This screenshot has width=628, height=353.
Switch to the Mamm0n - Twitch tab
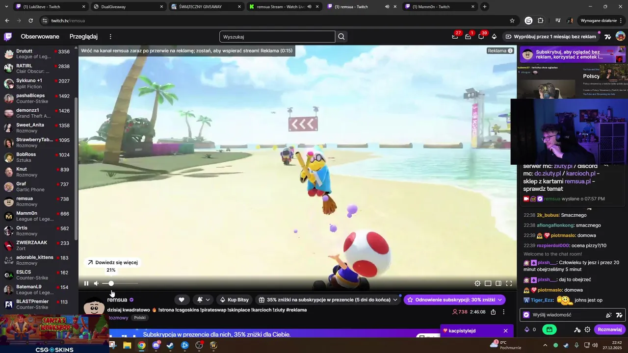(x=440, y=6)
